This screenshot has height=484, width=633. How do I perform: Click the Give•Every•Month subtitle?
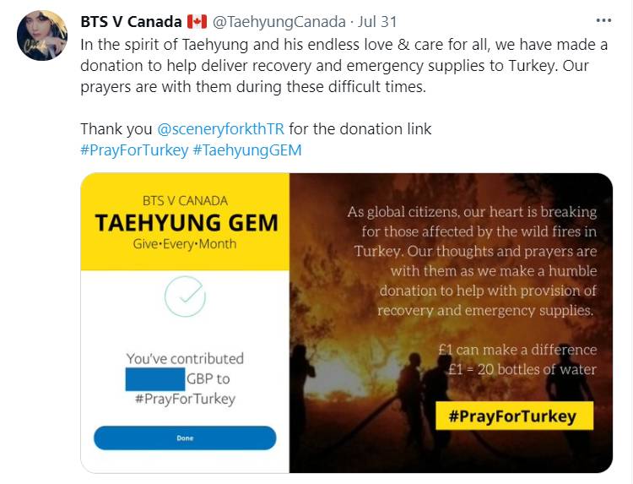186,244
